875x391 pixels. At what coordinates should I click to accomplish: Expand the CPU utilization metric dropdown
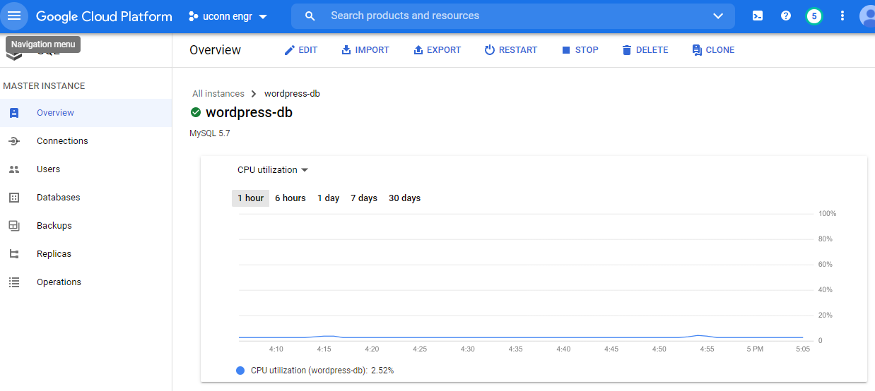[x=273, y=170]
